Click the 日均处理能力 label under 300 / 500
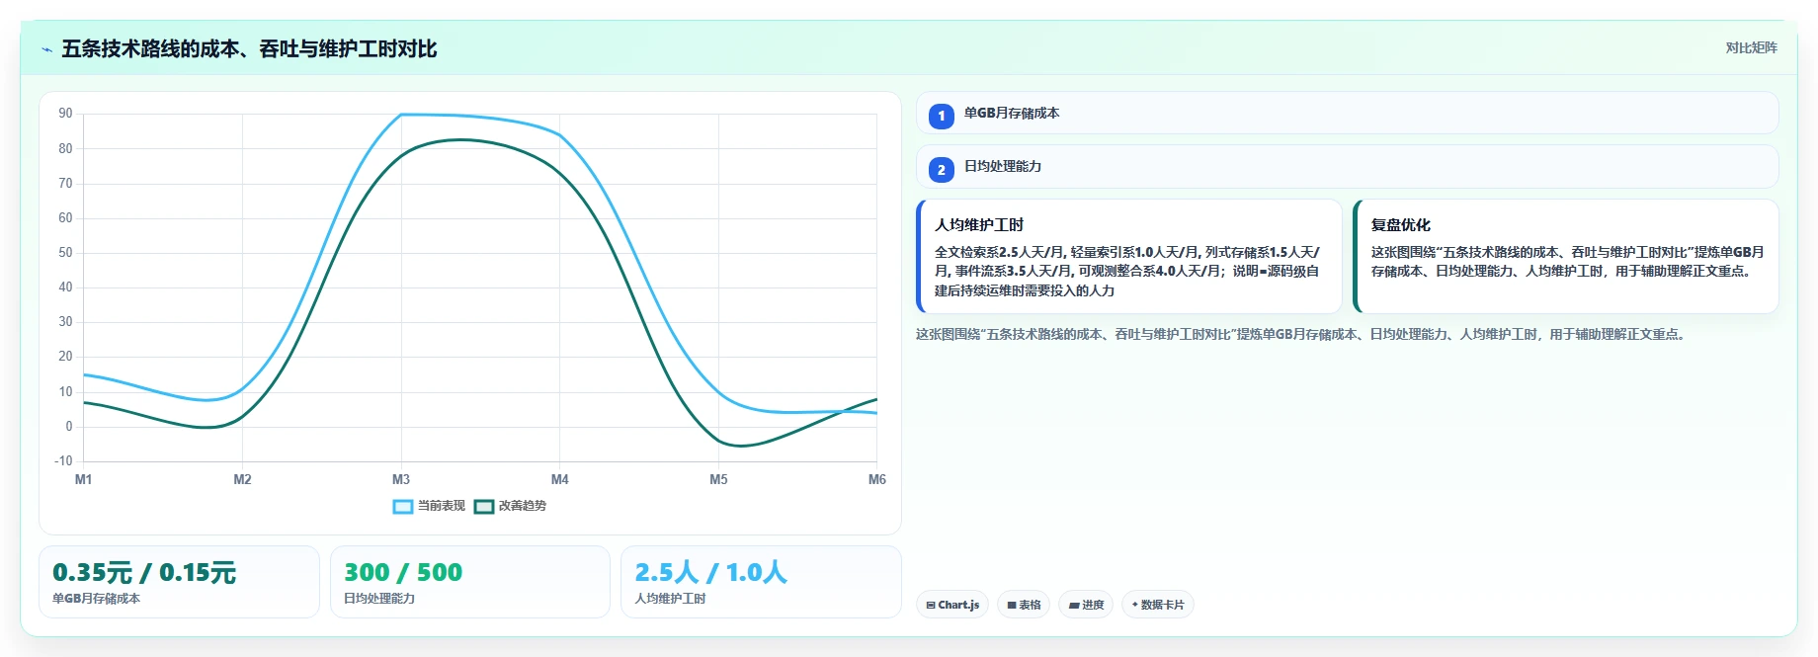This screenshot has height=657, width=1818. tap(379, 599)
